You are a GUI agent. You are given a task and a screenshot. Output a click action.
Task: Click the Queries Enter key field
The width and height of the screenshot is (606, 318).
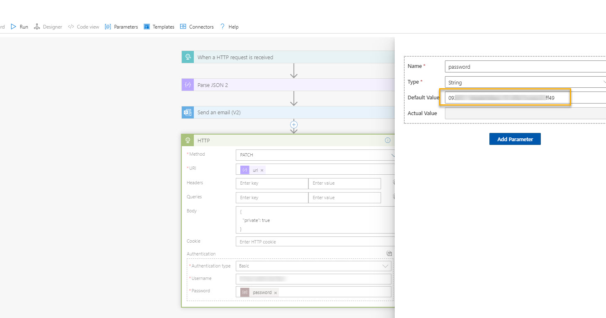click(x=272, y=198)
